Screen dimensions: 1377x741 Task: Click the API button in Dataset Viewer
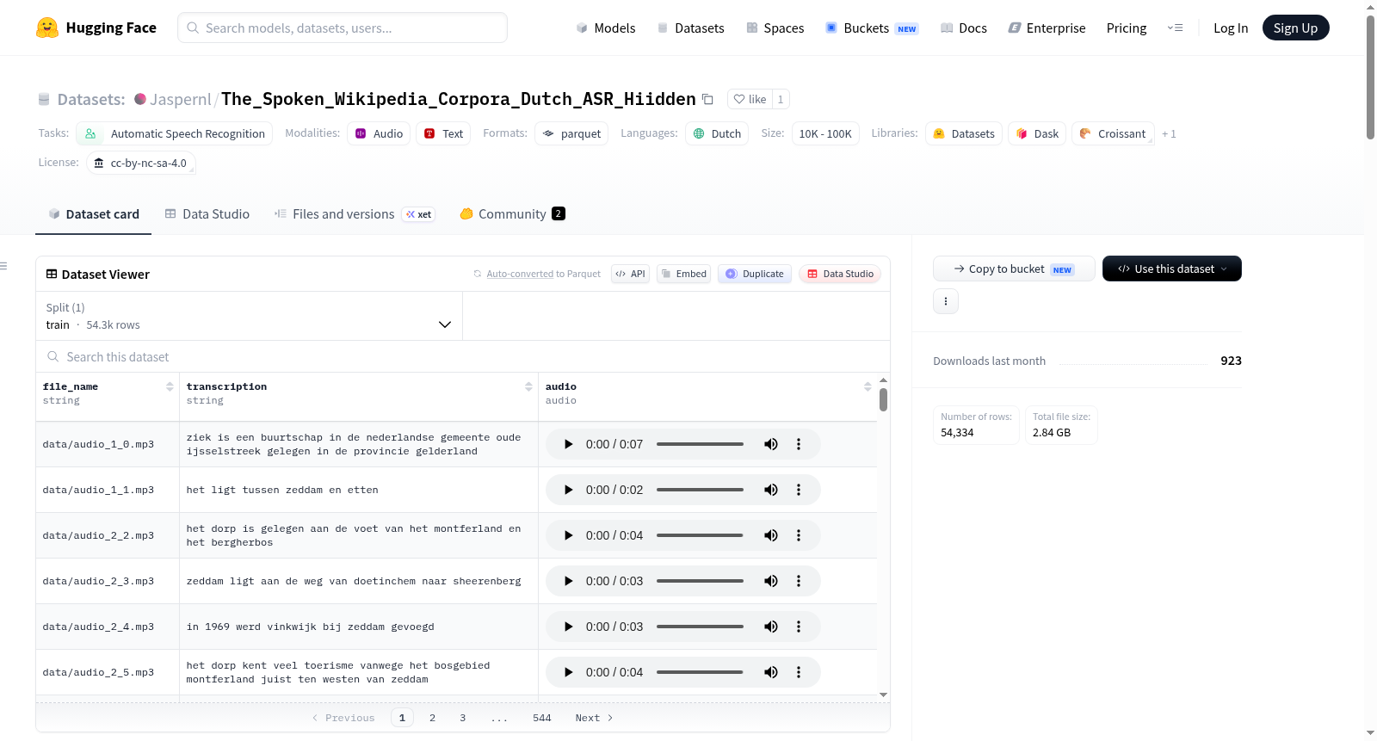(630, 274)
